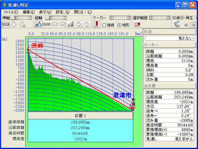Viewport: 198px width, 149px height.
Task: Click the 沿面距離 203.249km row in 全区間
Action: (170, 97)
